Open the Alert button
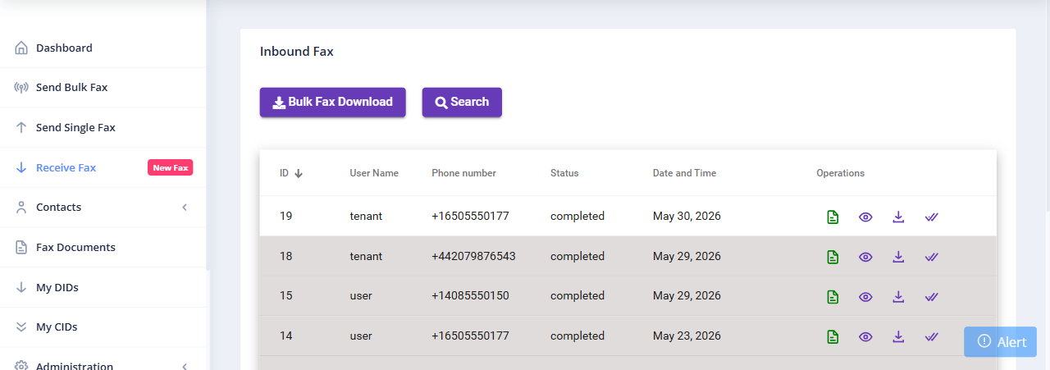1050x370 pixels. tap(1000, 341)
